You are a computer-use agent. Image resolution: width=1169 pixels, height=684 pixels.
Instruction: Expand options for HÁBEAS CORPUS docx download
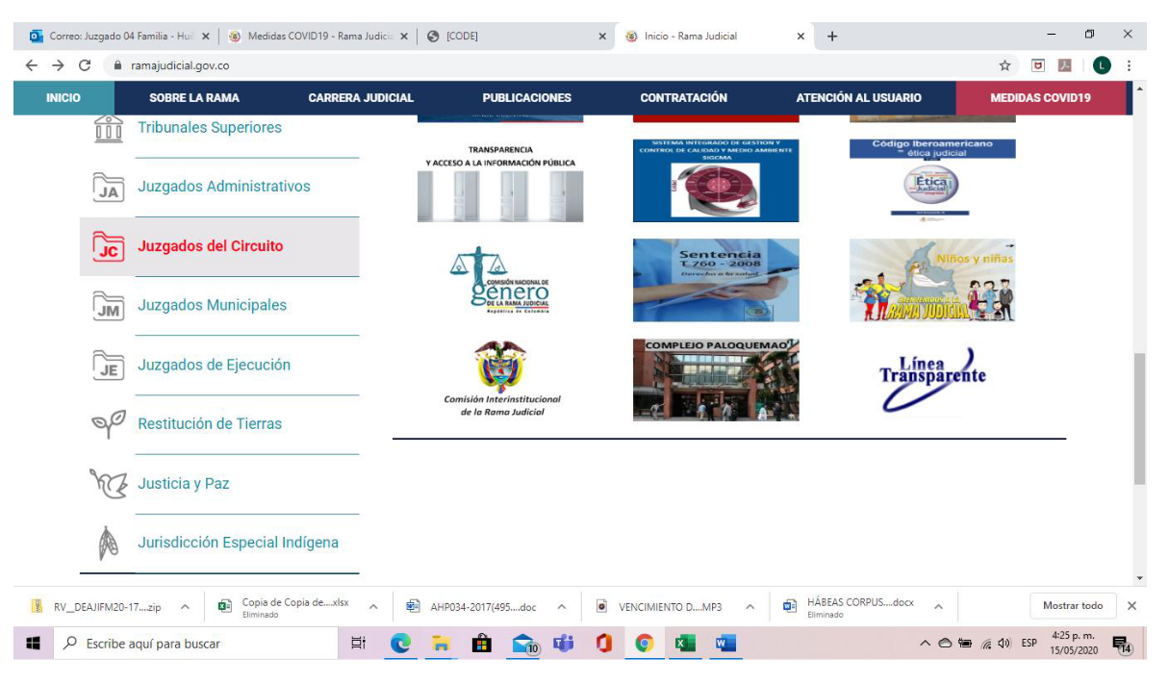click(x=938, y=607)
